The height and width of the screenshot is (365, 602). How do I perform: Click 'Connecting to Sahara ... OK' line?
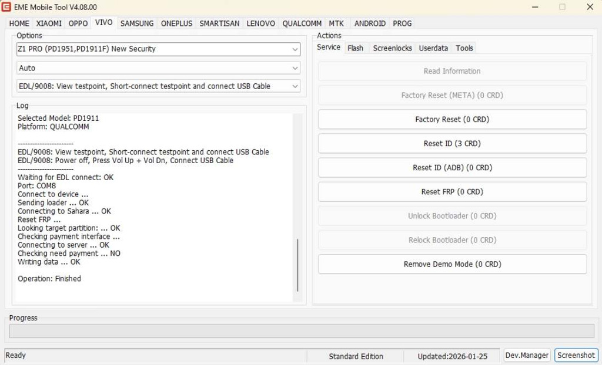65,211
